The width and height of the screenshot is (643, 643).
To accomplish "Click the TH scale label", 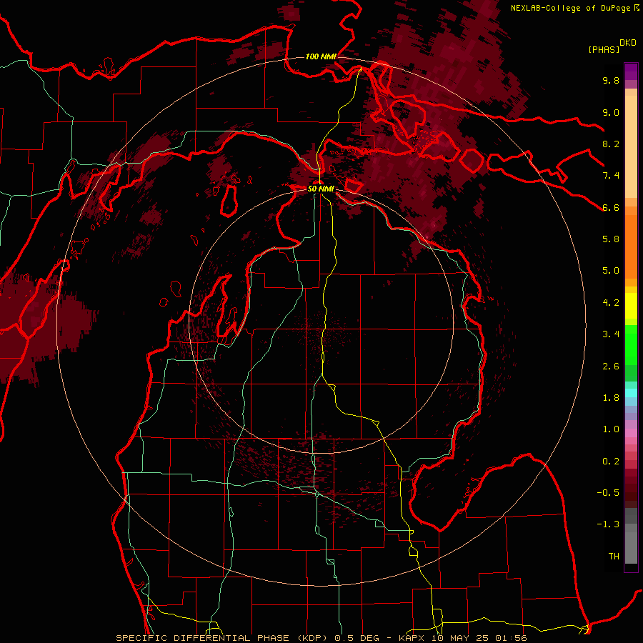I will click(x=614, y=557).
